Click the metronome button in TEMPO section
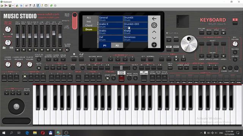This screenshot has width=243, height=136. pos(183,59)
